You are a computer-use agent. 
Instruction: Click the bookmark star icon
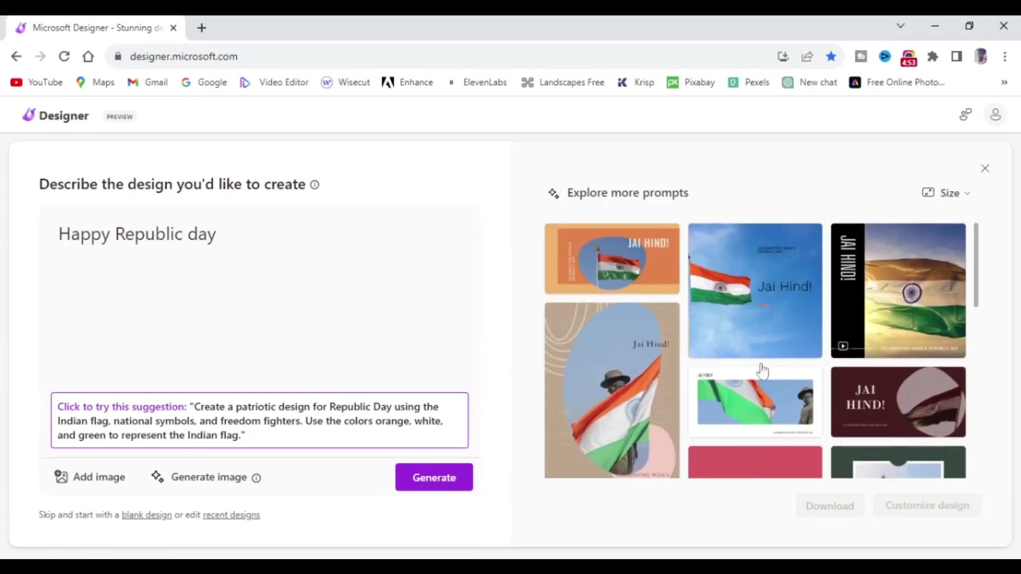[x=831, y=56]
